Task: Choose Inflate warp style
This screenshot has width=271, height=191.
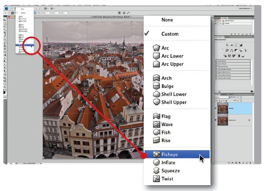Action: (x=168, y=162)
